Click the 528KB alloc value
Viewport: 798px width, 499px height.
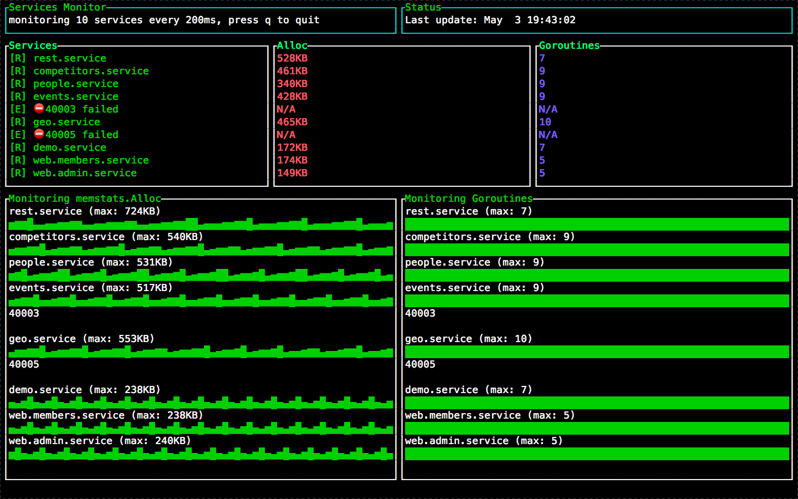(292, 58)
